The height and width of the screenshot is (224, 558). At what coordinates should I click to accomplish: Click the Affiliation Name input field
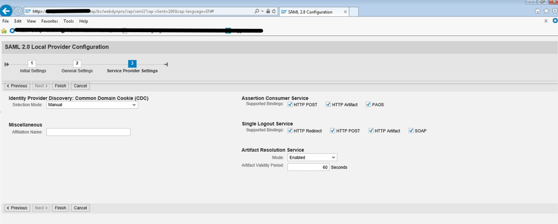[88, 132]
